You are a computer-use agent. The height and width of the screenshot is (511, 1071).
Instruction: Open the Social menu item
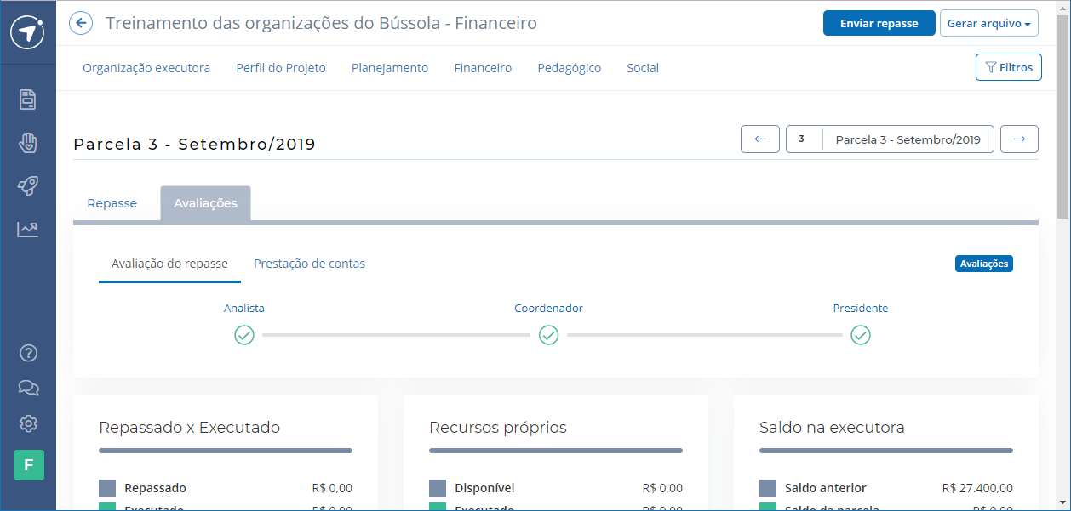click(x=643, y=68)
